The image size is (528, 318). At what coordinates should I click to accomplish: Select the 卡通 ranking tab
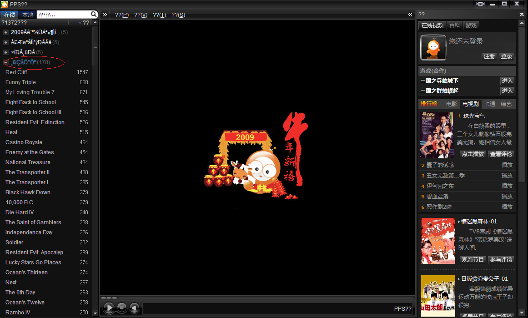(x=490, y=104)
